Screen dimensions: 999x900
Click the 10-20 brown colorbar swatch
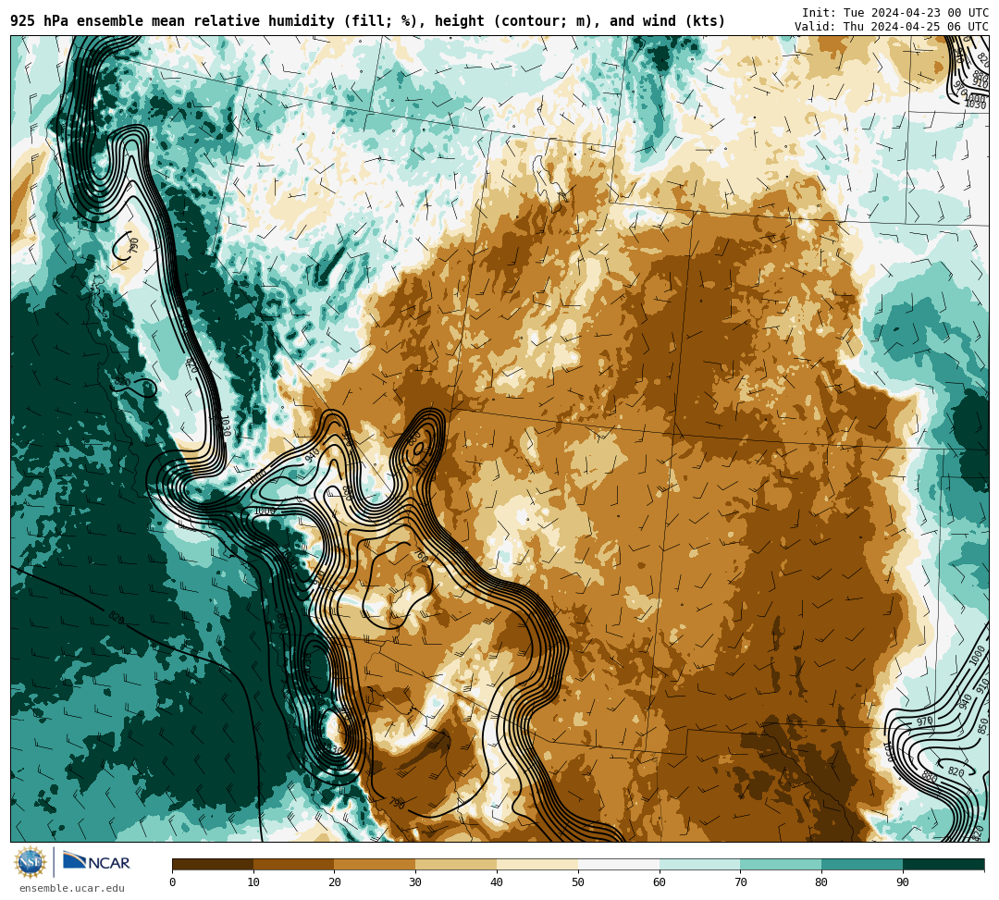(x=294, y=864)
